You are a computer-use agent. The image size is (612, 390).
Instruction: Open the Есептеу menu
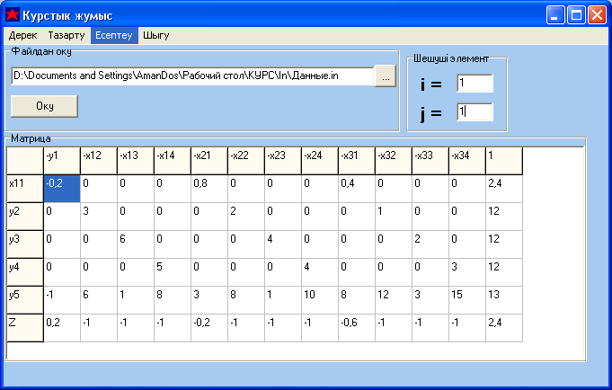click(114, 36)
